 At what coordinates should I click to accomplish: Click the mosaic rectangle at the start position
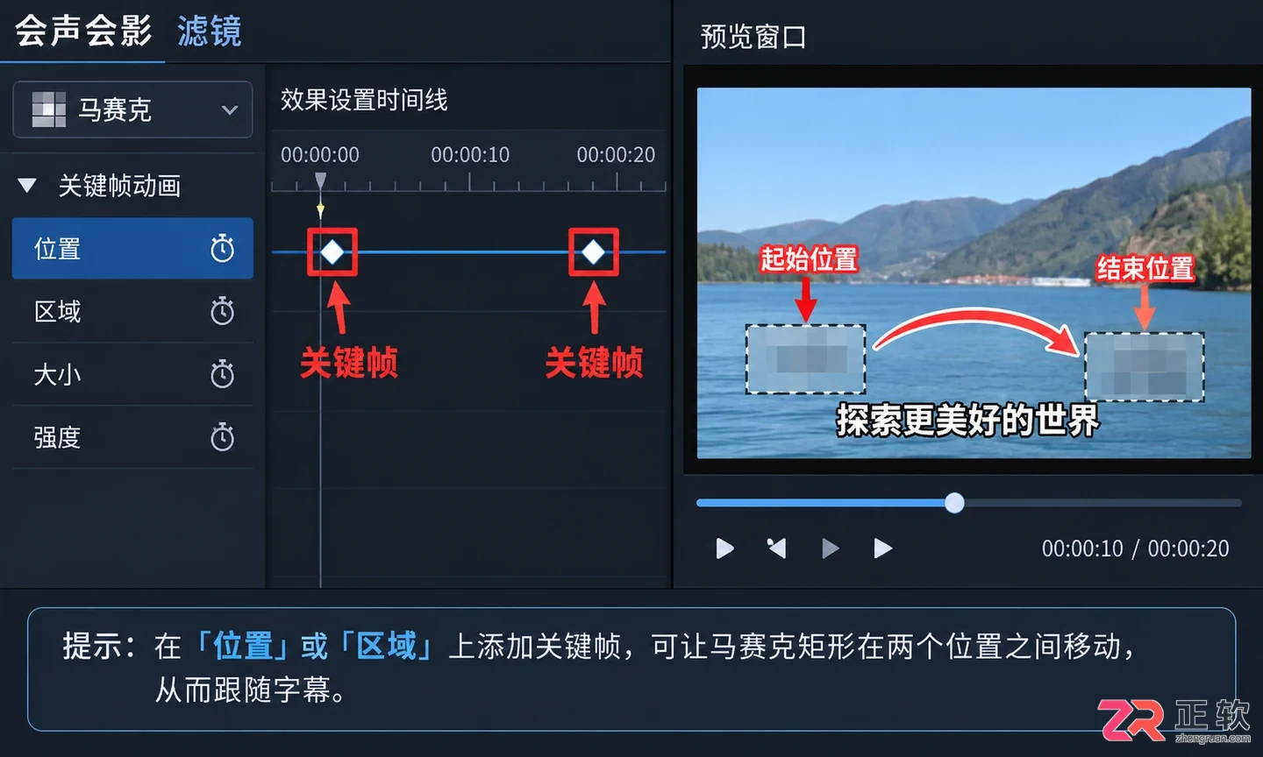[805, 359]
